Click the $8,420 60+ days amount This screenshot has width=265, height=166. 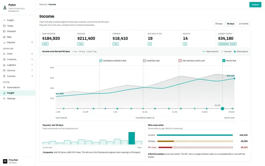coord(244,147)
